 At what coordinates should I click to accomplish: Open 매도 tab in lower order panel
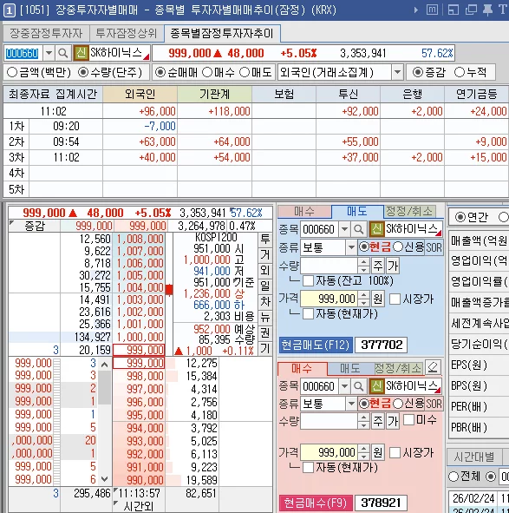click(x=349, y=368)
